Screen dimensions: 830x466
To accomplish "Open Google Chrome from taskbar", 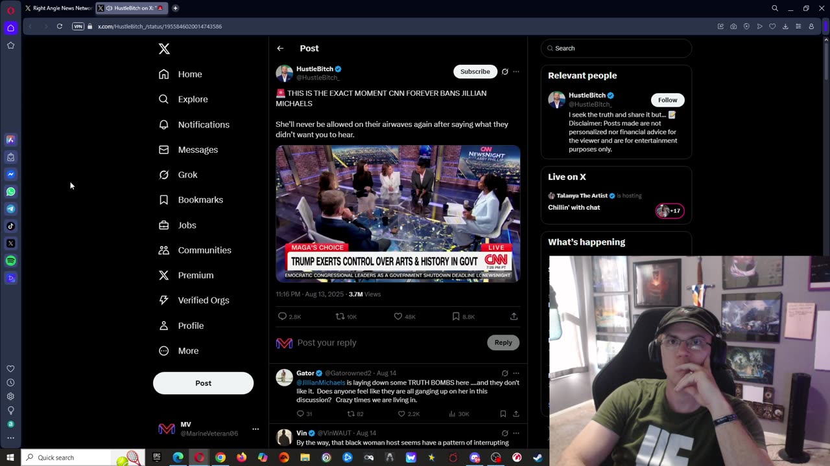I will [220, 458].
